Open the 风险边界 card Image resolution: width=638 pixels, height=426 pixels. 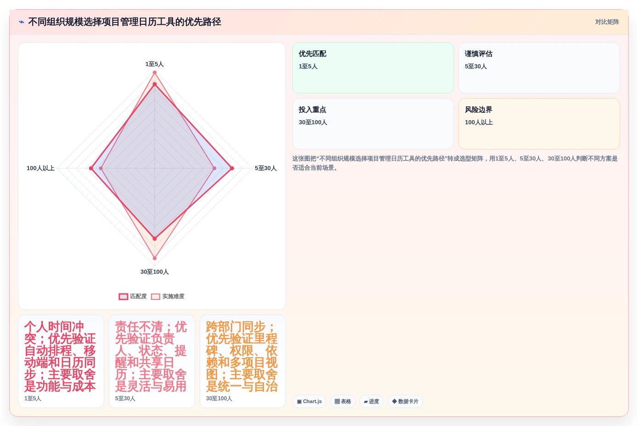[x=539, y=124]
